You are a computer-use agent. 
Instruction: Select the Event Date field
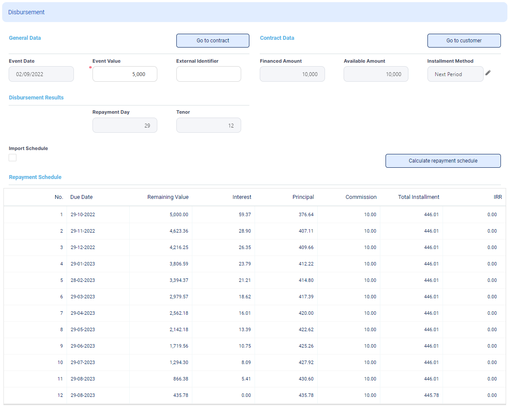(x=41, y=74)
